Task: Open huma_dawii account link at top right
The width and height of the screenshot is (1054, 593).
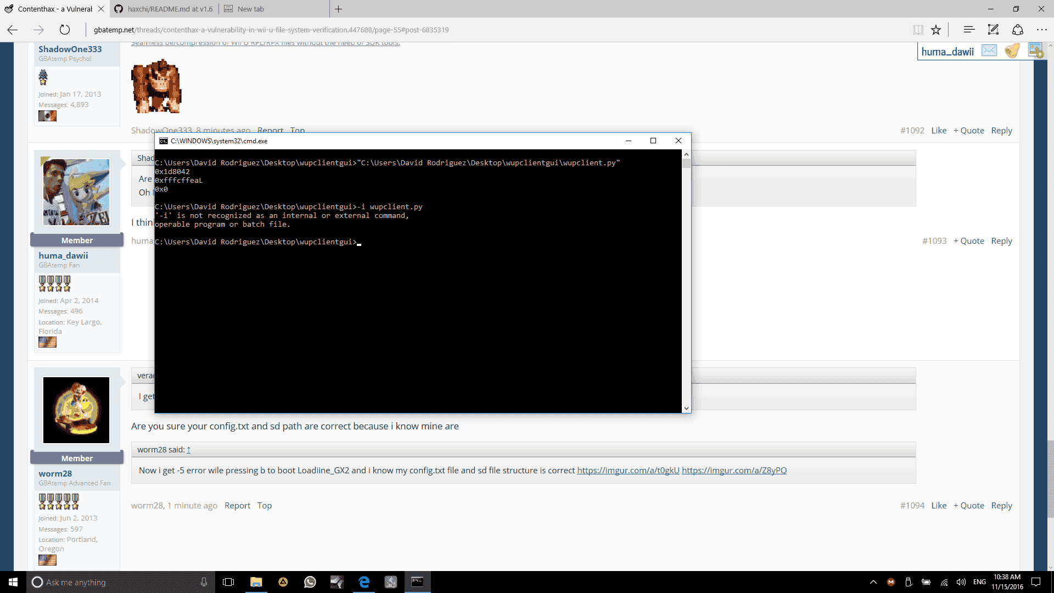Action: [x=948, y=52]
